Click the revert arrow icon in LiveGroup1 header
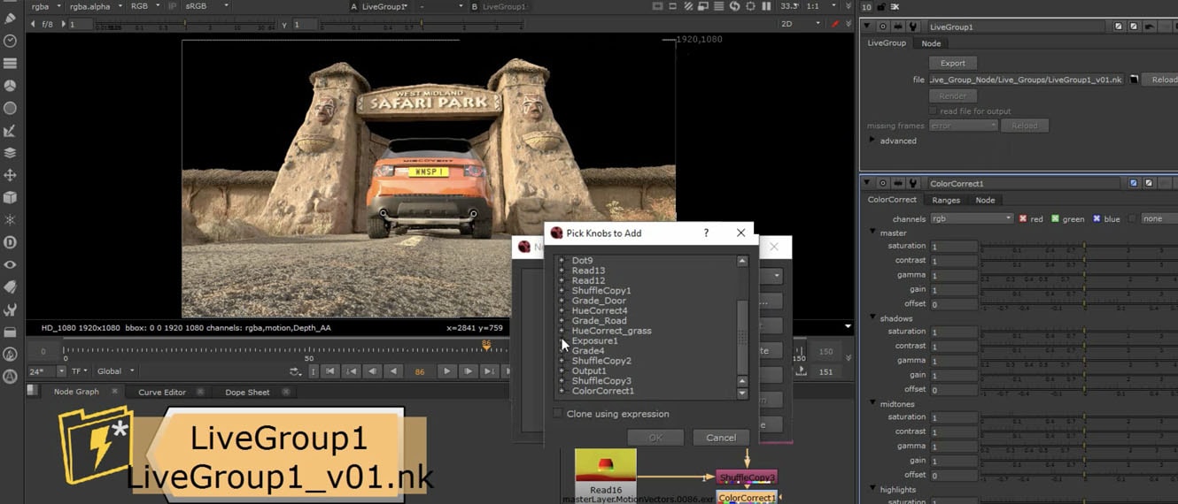The width and height of the screenshot is (1178, 504). 1150,27
